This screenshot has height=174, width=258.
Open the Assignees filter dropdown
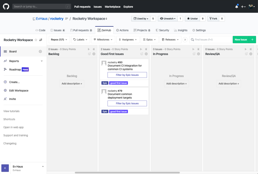coord(128,40)
